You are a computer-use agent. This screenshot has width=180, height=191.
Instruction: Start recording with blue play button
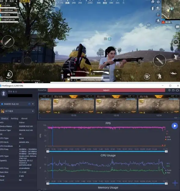pyautogui.click(x=175, y=126)
